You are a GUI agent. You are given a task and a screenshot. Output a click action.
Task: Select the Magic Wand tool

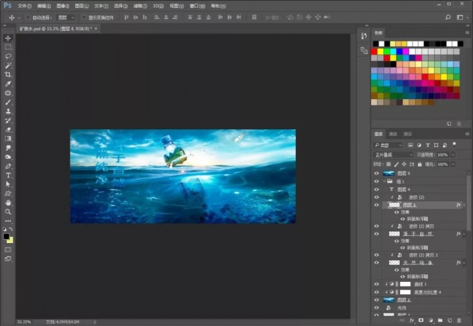(x=8, y=66)
